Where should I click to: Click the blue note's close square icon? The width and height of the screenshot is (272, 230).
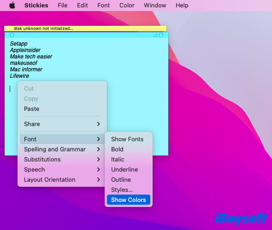[12, 35]
